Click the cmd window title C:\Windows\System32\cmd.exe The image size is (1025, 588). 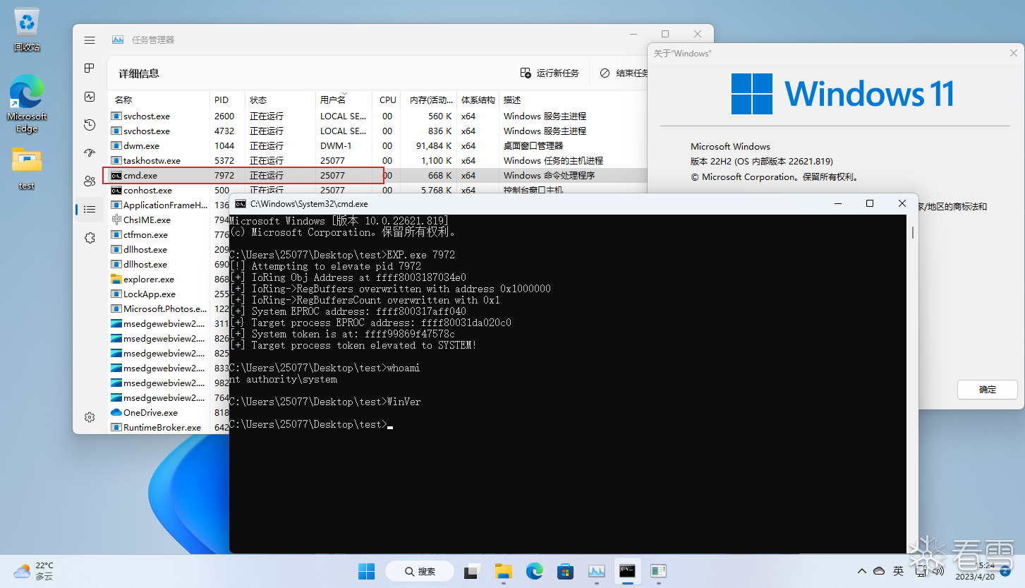(x=309, y=203)
